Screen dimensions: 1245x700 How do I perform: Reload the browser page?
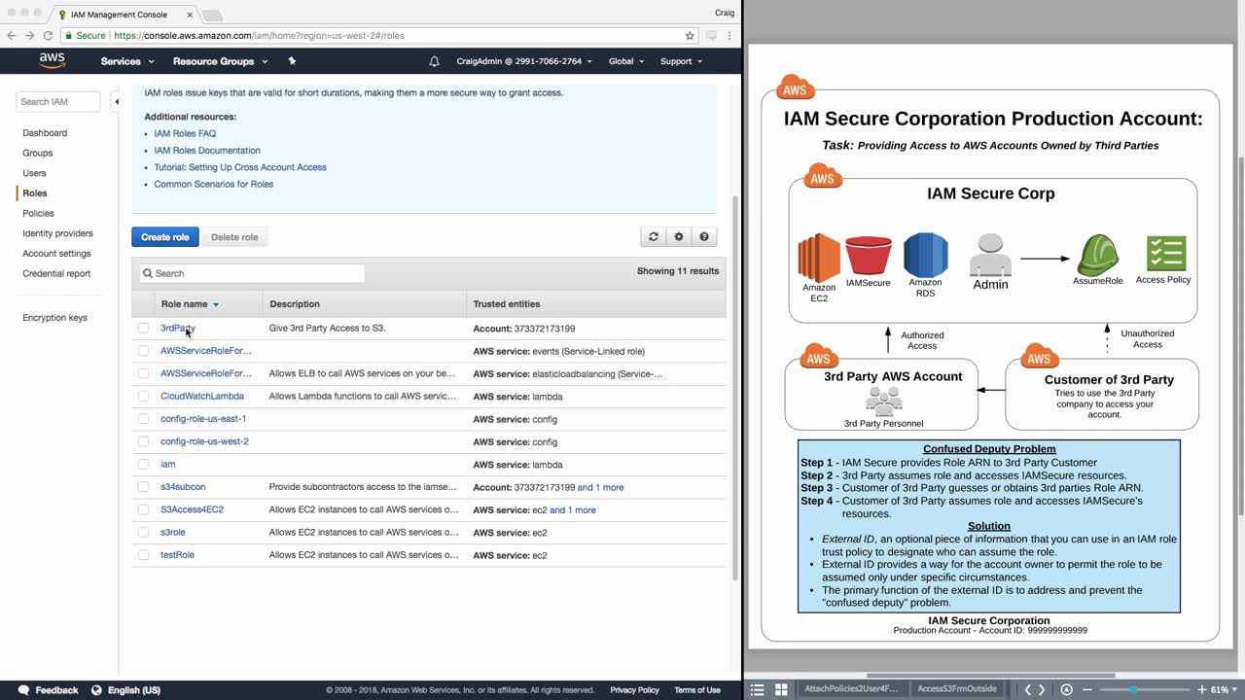(x=48, y=36)
